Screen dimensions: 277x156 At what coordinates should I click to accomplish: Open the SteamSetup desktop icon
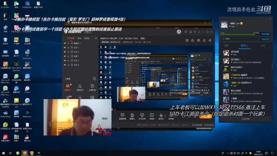pos(5,114)
